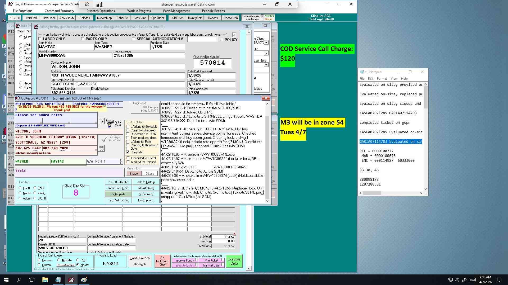Expand the visit date 4/6 MON selector
508x285 pixels.
(x=121, y=161)
